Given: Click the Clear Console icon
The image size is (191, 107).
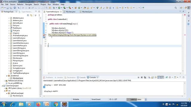Looking at the screenshot, I should 149,77.
